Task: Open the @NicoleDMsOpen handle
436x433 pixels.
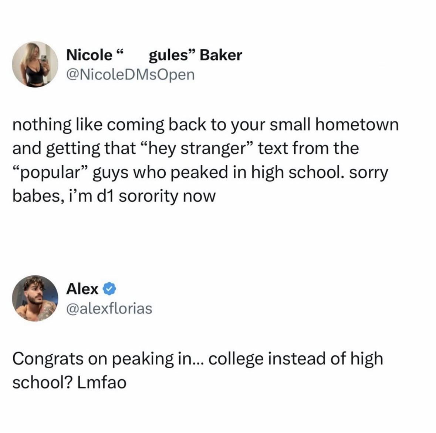Action: (130, 74)
